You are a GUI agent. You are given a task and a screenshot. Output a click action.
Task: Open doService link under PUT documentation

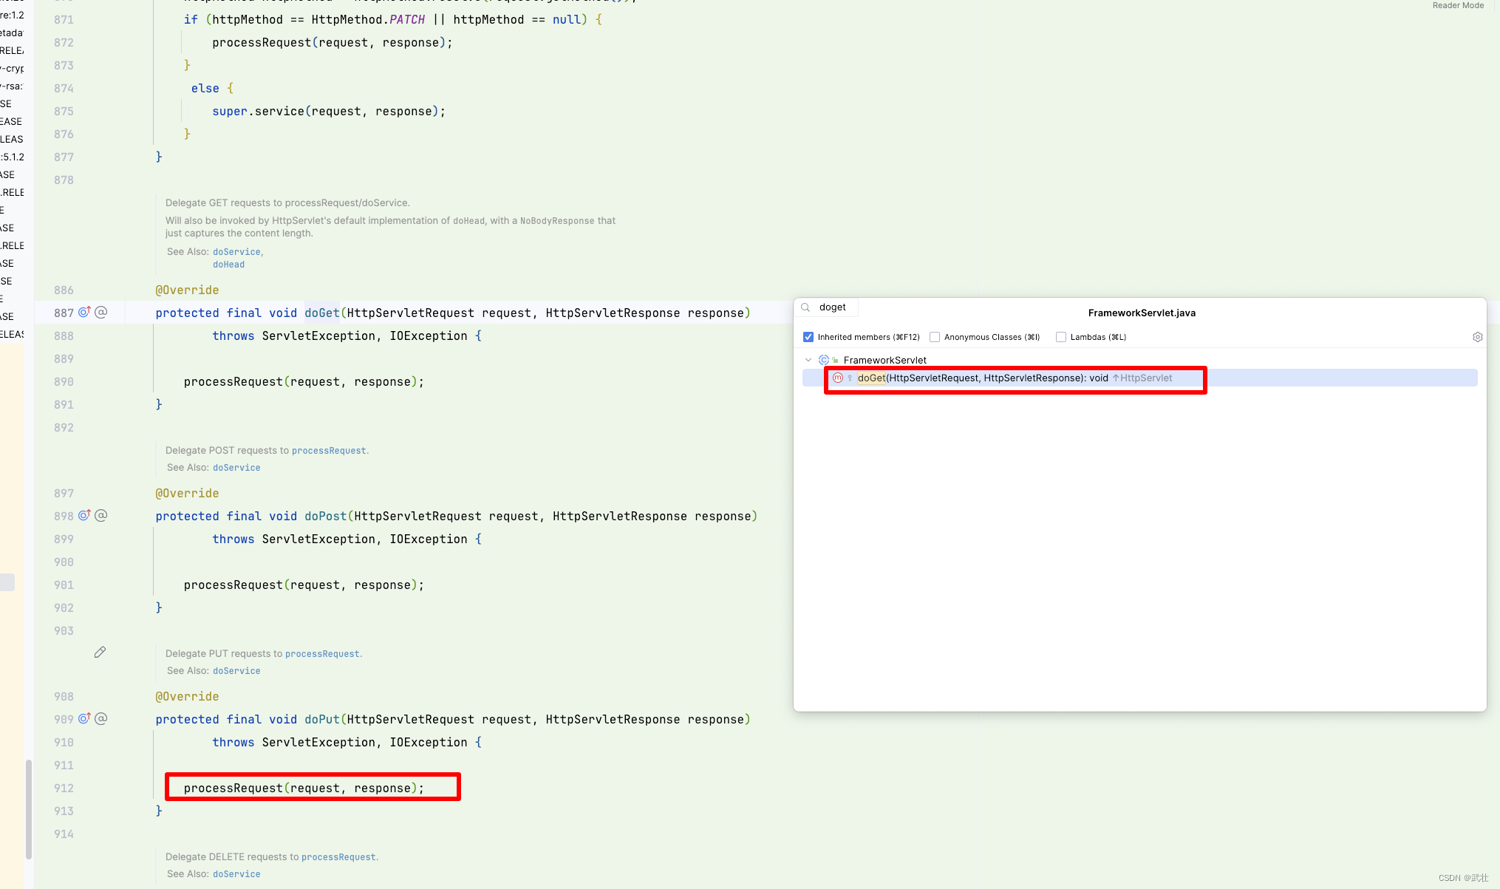(236, 670)
